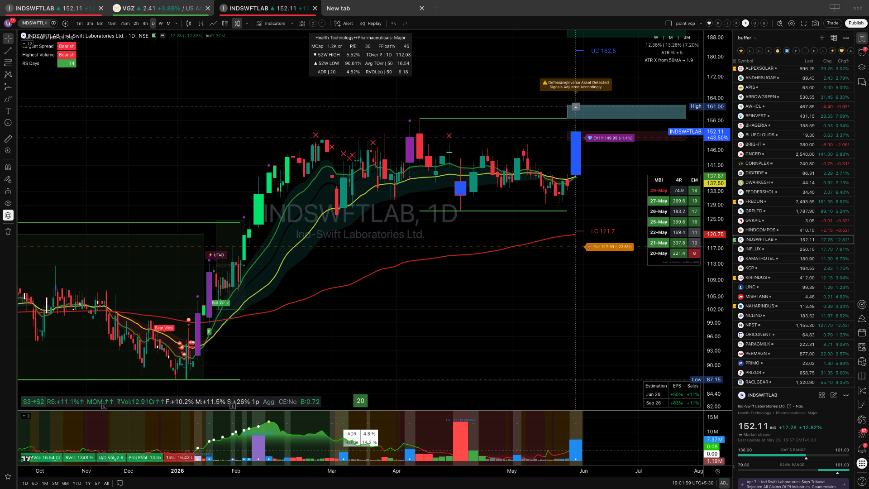869x489 pixels.
Task: Expand the chart type dropdown arrow
Action: pyautogui.click(x=247, y=24)
